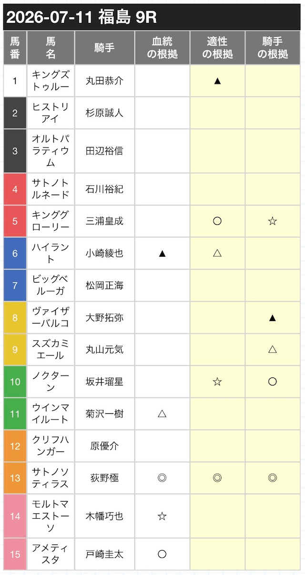The image size is (305, 575).
Task: Open horse name サトノトルネード
Action: [x=51, y=189]
